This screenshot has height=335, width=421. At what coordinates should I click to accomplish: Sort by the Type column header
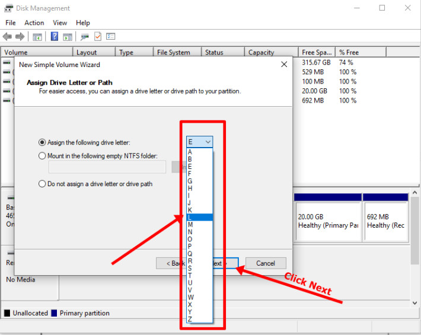134,52
